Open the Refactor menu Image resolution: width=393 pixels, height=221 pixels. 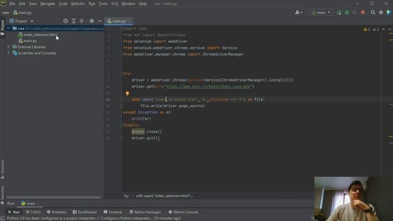coord(78,4)
